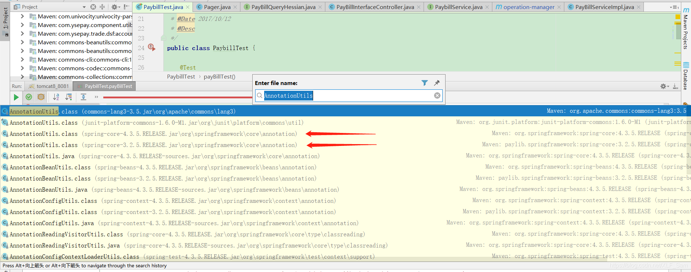Select AnnotationConfigContextLoaderUtils.class result

tap(345, 257)
